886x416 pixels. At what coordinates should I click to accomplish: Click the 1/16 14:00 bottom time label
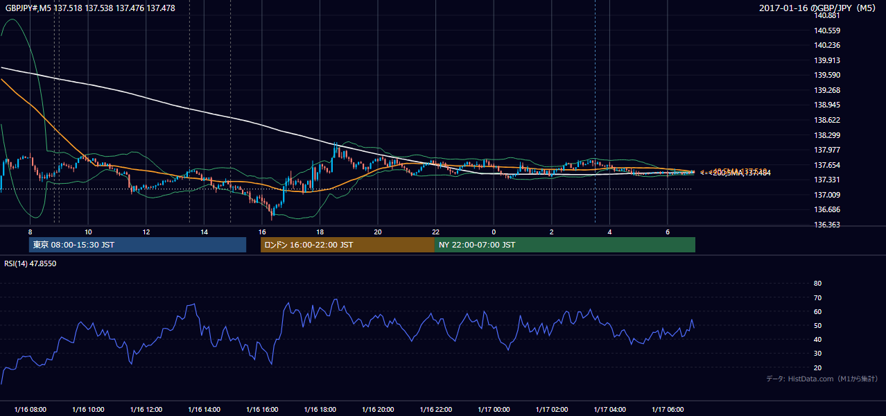click(204, 410)
